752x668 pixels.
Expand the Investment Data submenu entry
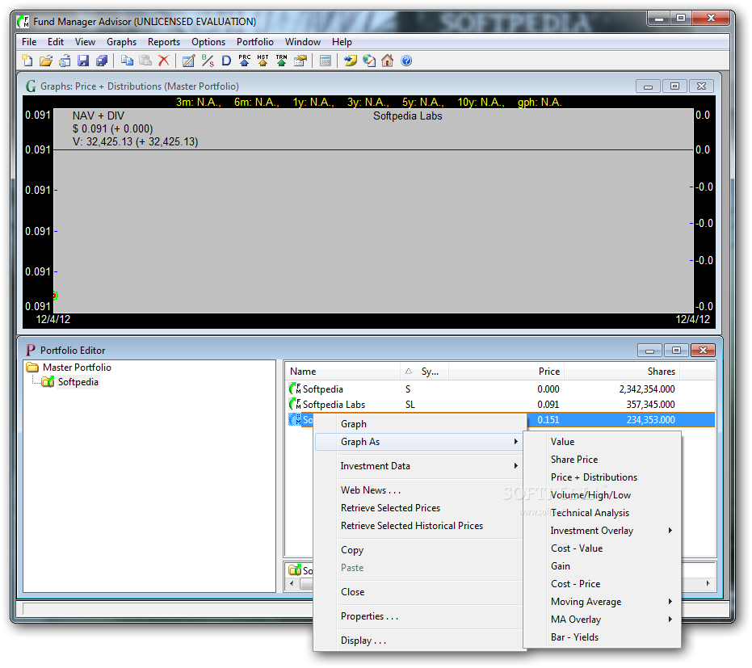(420, 466)
